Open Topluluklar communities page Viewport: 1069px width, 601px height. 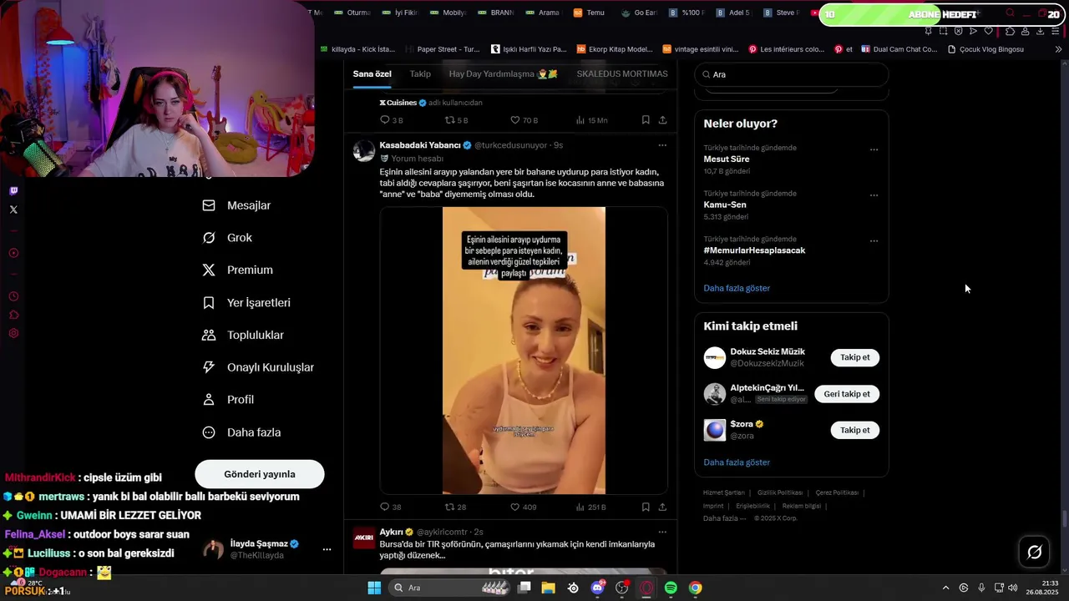[243, 336]
